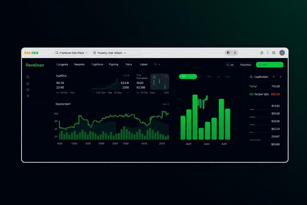The image size is (307, 205).
Task: Click the plus icon beside the circle icon
Action: (x=235, y=53)
